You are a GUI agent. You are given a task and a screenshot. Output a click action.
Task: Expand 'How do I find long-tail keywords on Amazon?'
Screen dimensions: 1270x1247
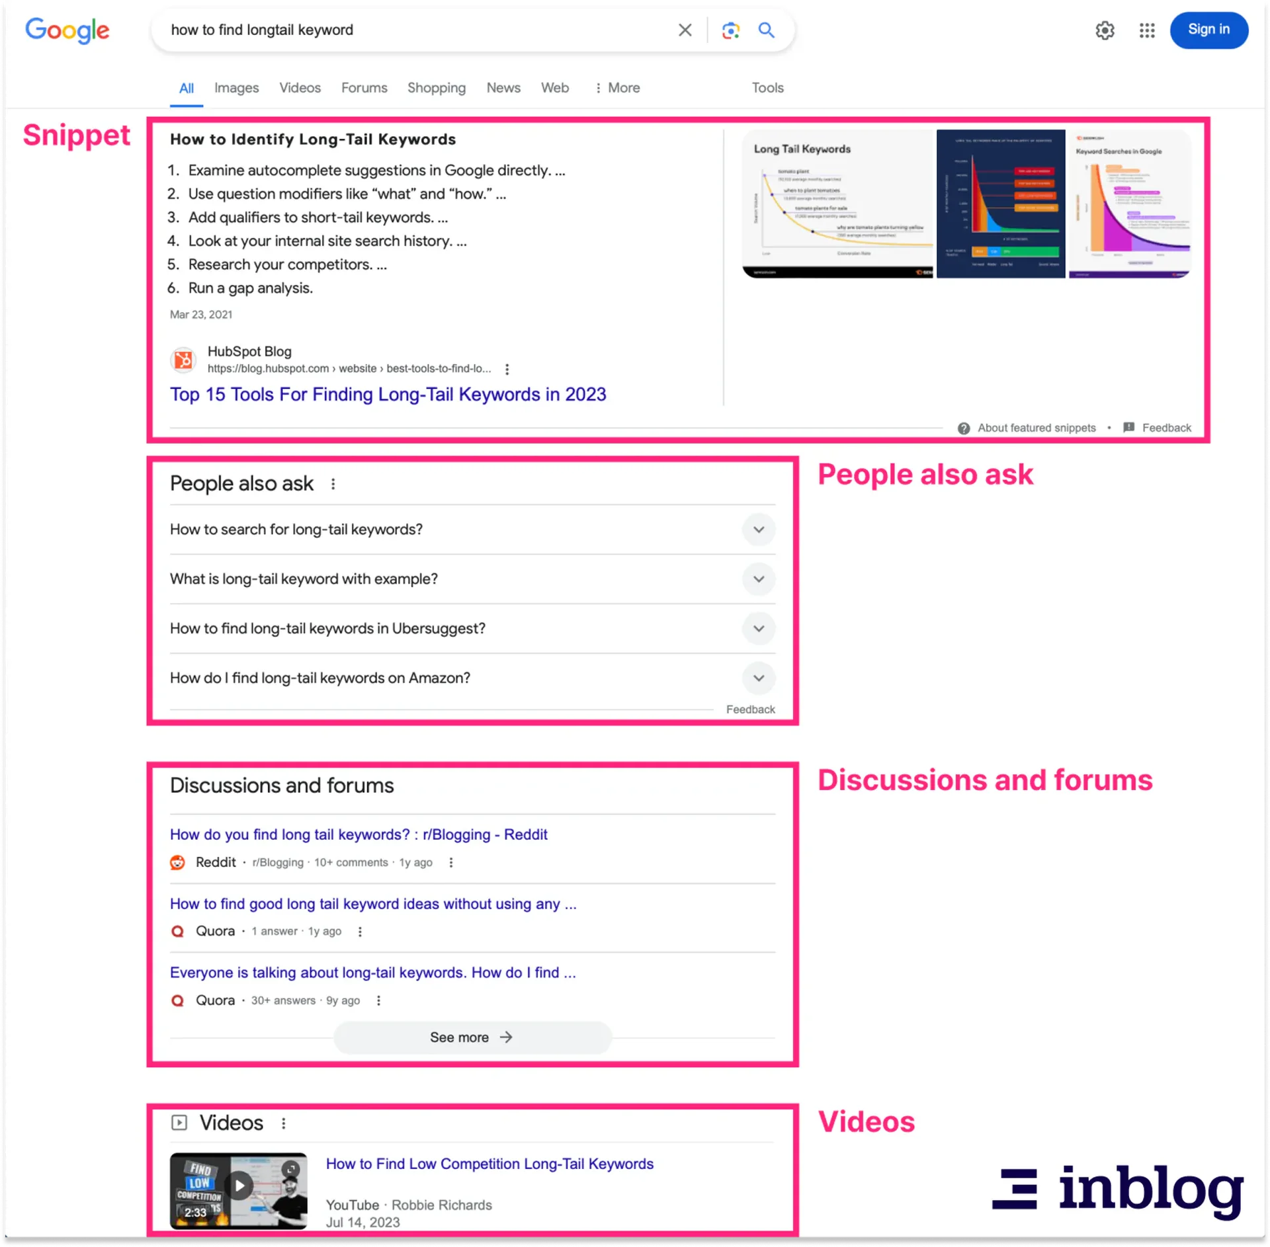click(759, 678)
